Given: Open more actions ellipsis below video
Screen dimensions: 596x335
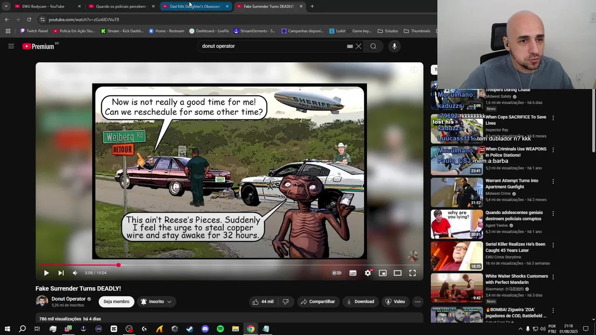Looking at the screenshot, I should point(418,301).
